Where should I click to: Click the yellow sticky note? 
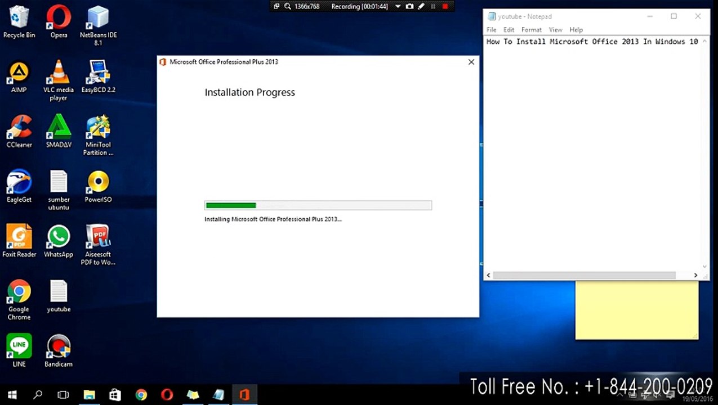pyautogui.click(x=637, y=310)
